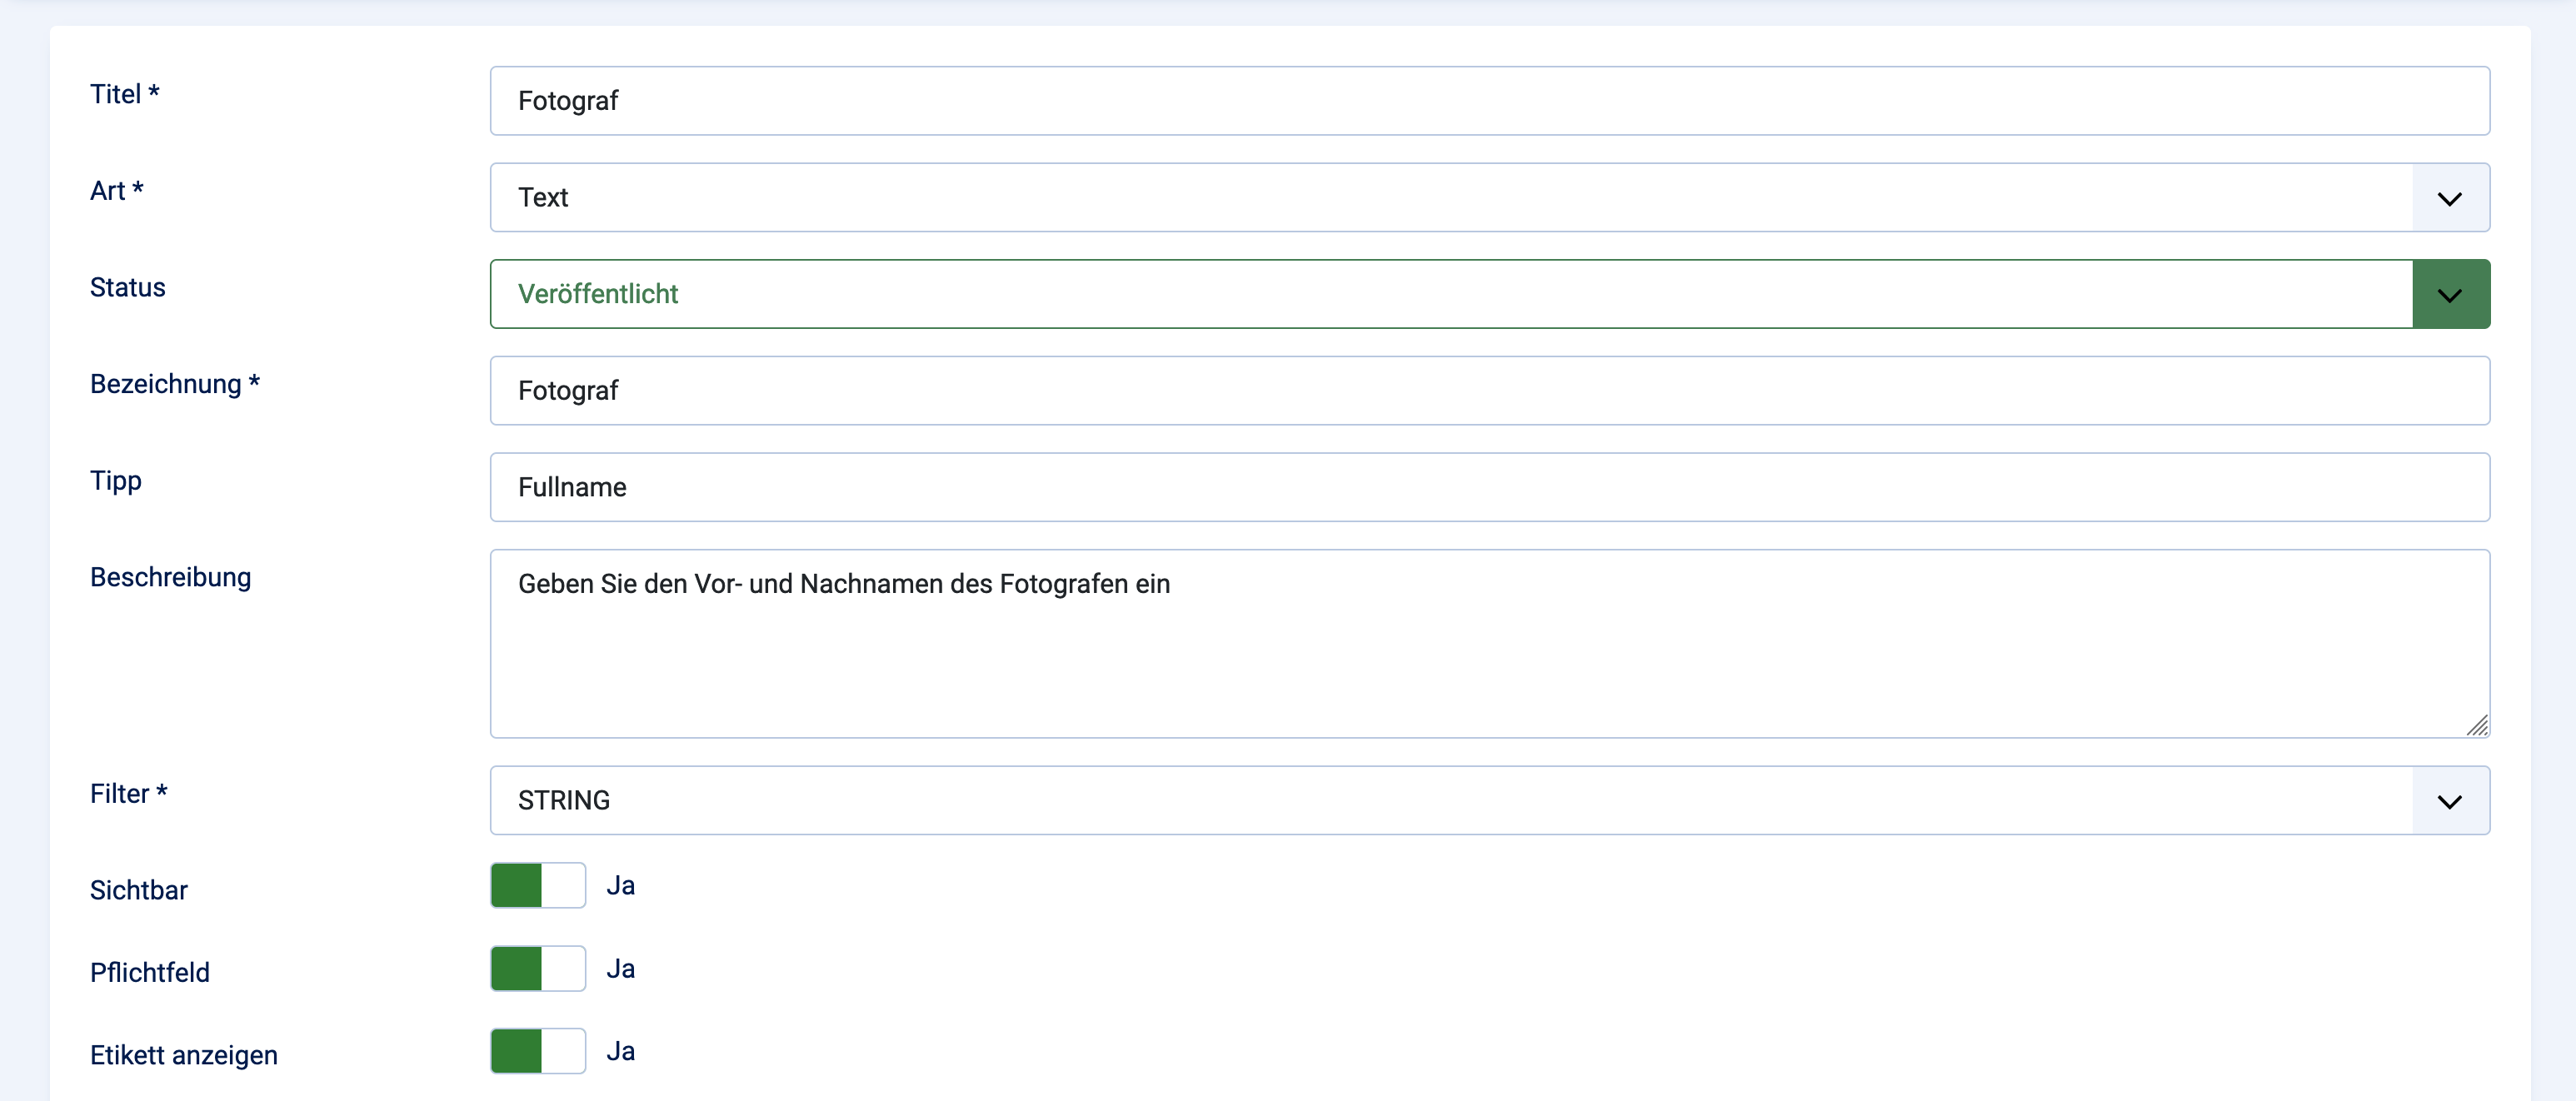
Task: Click the Ja label next to Sichtbar
Action: click(x=620, y=885)
